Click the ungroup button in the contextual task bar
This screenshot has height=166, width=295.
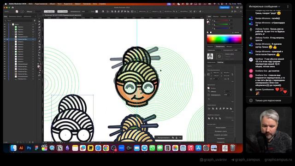coord(164,138)
